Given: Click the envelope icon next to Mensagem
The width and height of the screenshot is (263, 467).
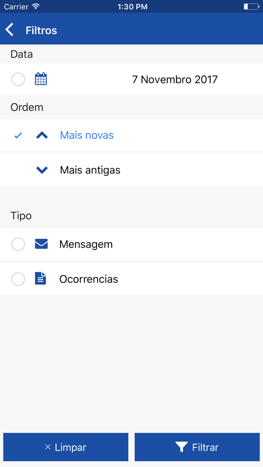Looking at the screenshot, I should click(x=41, y=244).
